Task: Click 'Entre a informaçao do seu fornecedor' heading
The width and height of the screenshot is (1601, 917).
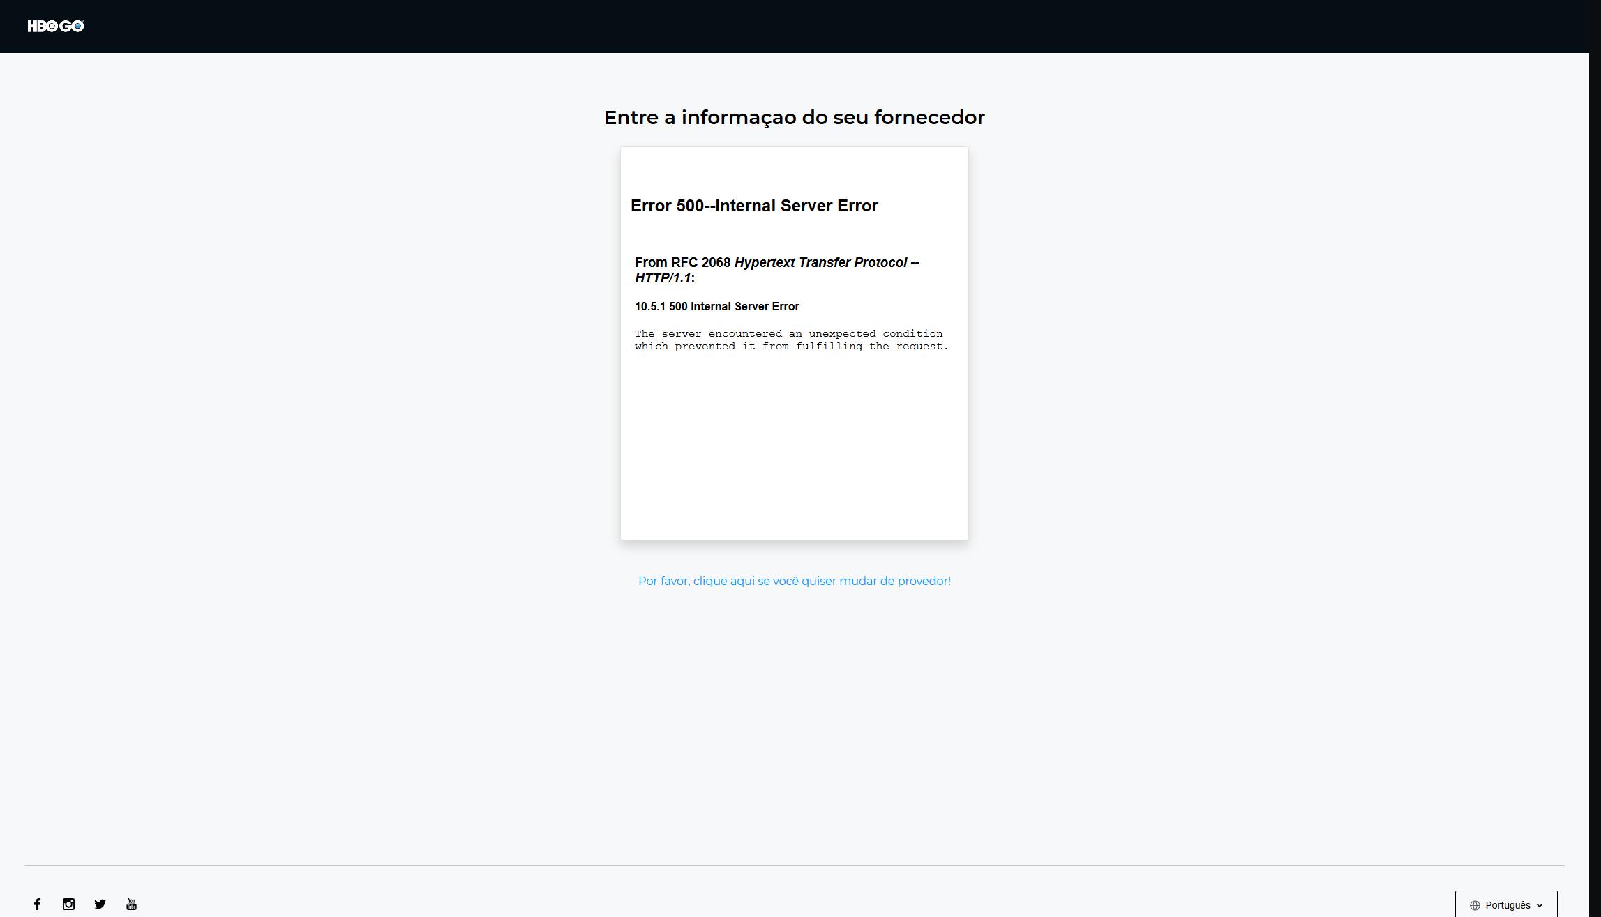Action: pyautogui.click(x=794, y=117)
